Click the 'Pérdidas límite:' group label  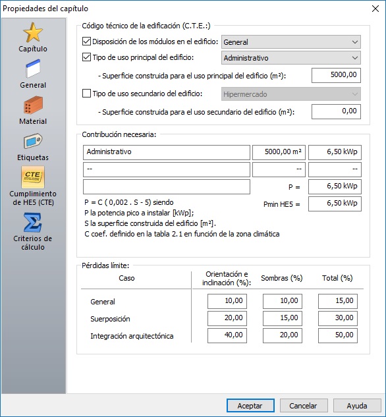[x=105, y=265]
